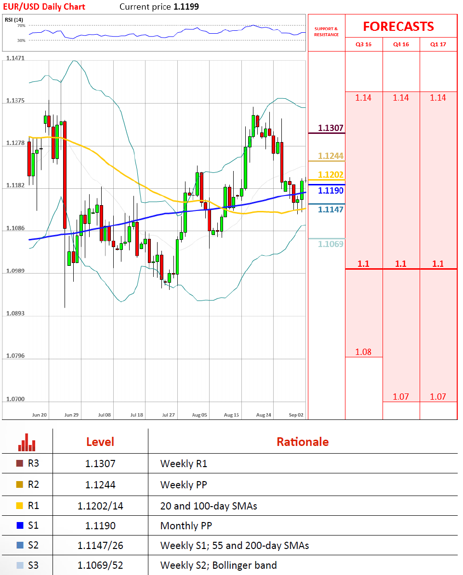Click the R3 dark red swatch
This screenshot has width=463, height=575.
pyautogui.click(x=20, y=463)
